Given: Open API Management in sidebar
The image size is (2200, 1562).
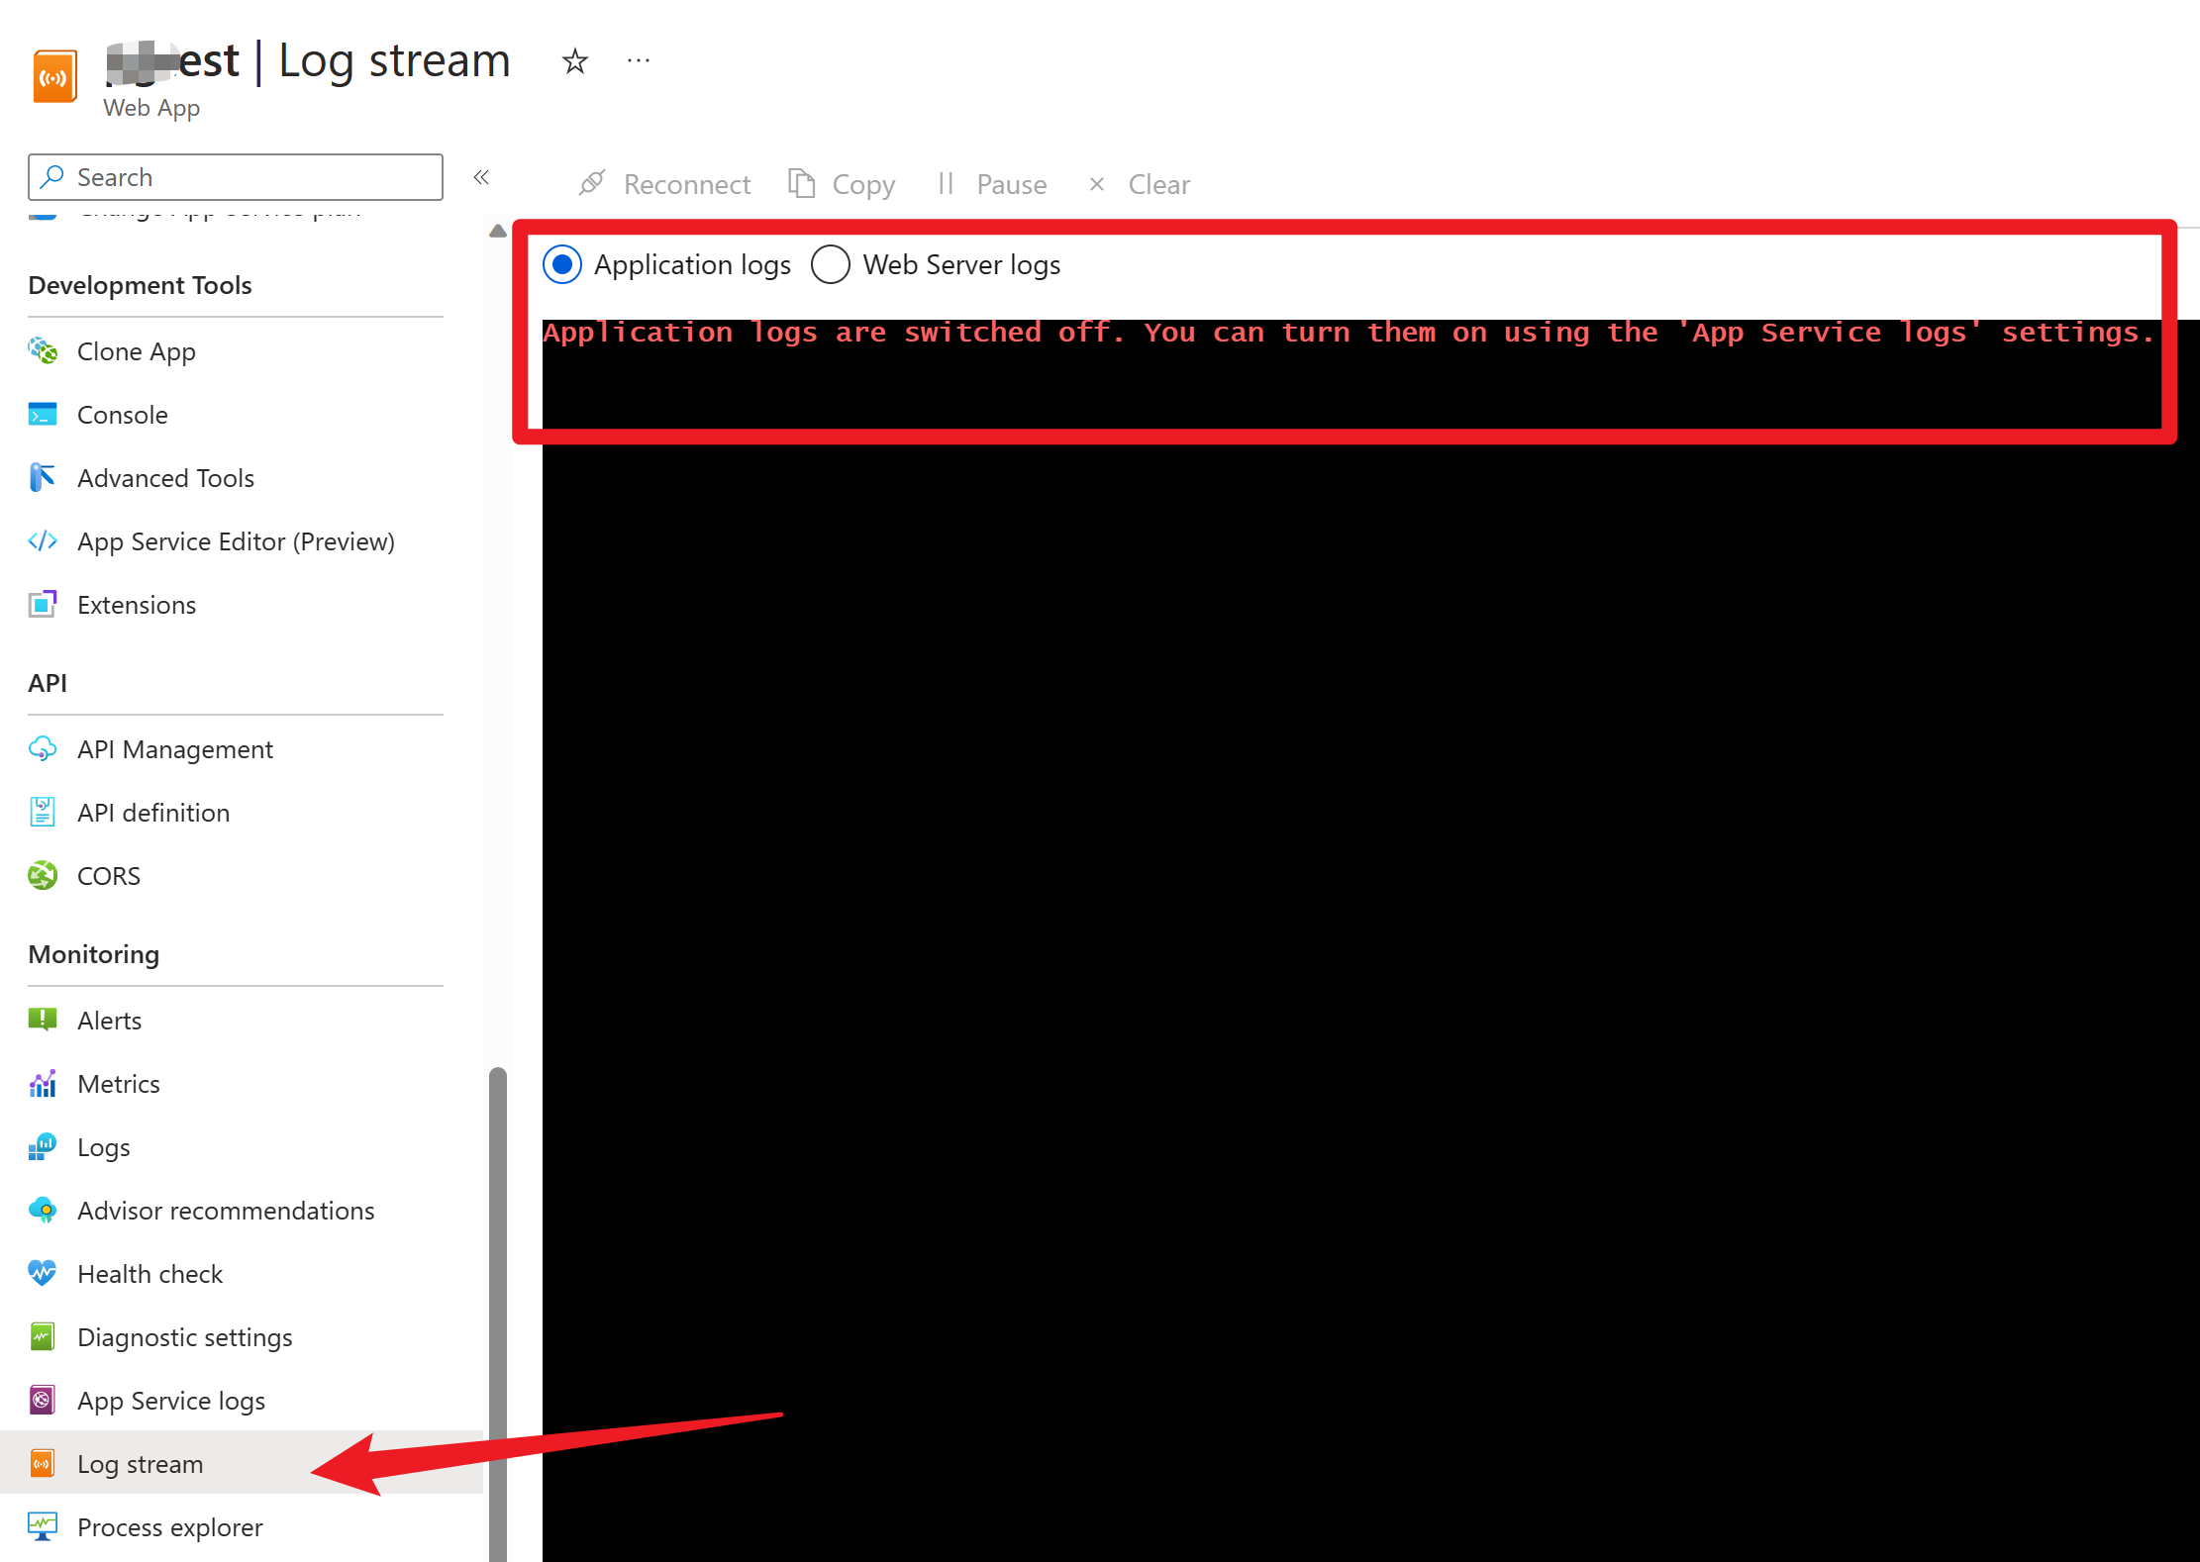Looking at the screenshot, I should coord(174,749).
